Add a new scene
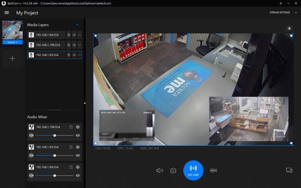This screenshot has height=188, width=301. [13, 58]
